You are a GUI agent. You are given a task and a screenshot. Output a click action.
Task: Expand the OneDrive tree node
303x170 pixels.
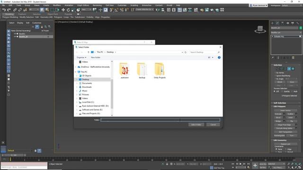pos(76,67)
